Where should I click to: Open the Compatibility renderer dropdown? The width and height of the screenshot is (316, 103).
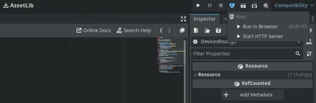pos(294,5)
